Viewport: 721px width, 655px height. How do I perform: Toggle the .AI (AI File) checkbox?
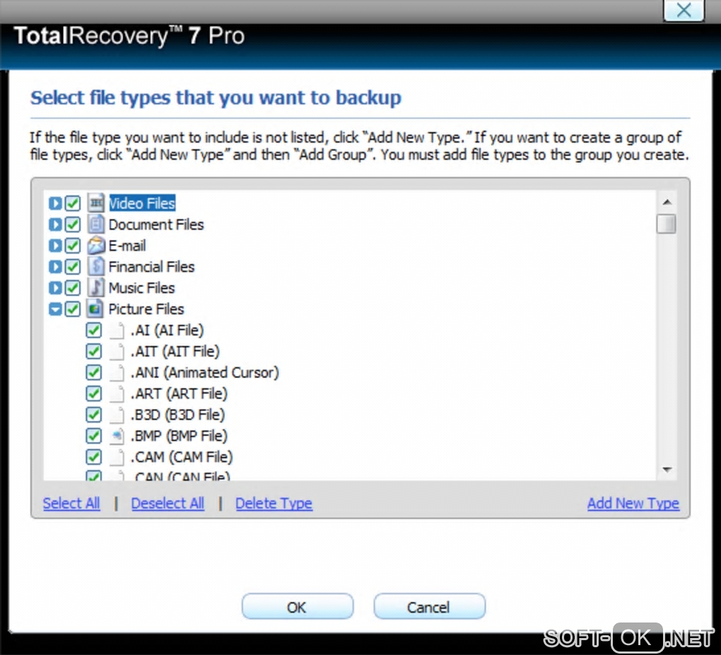pos(94,330)
